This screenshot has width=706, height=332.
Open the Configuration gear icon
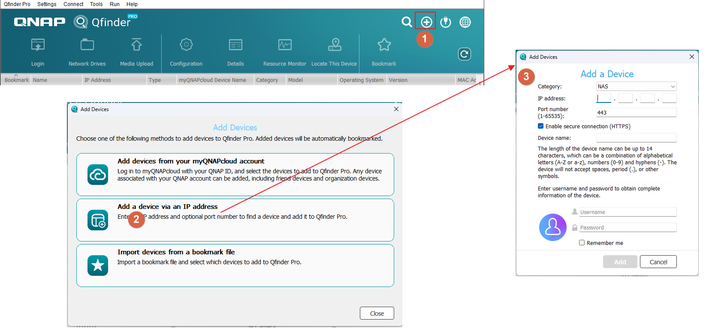[x=186, y=45]
